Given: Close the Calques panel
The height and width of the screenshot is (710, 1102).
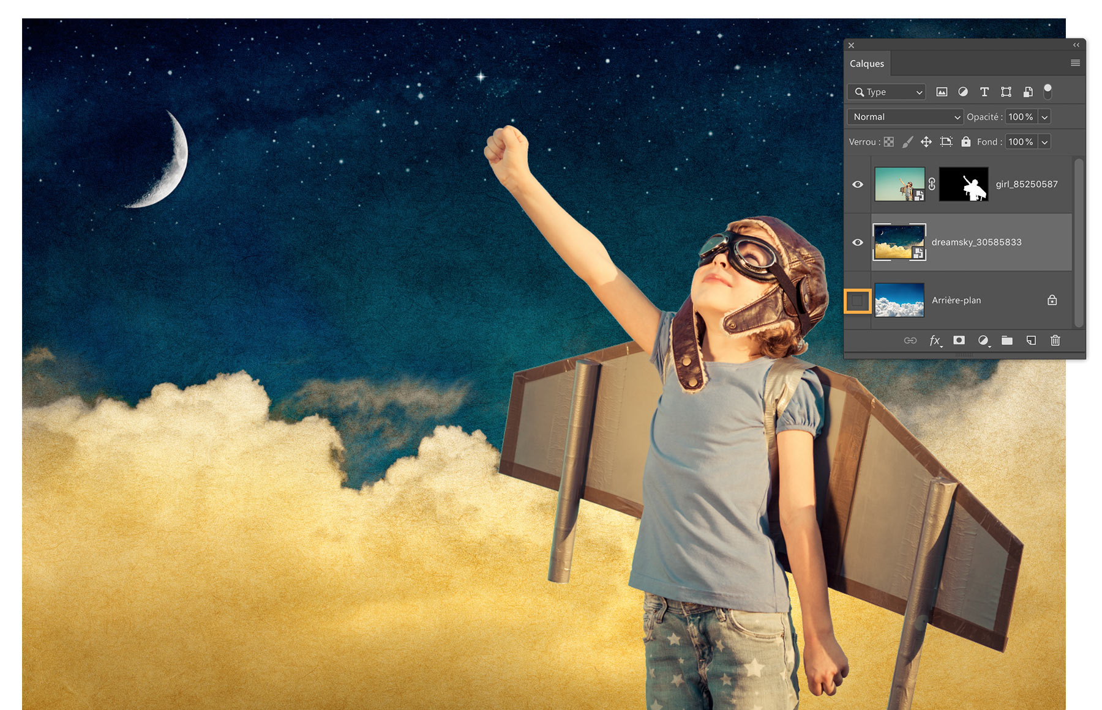Looking at the screenshot, I should pyautogui.click(x=851, y=45).
